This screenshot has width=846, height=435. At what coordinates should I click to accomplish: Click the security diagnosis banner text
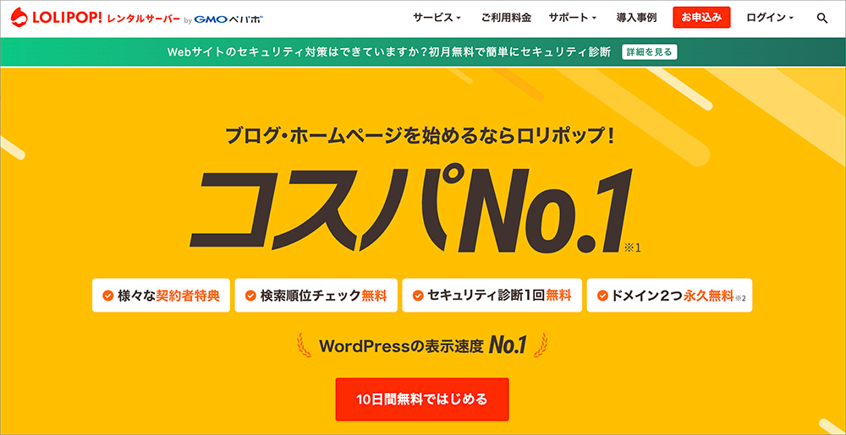click(x=388, y=52)
